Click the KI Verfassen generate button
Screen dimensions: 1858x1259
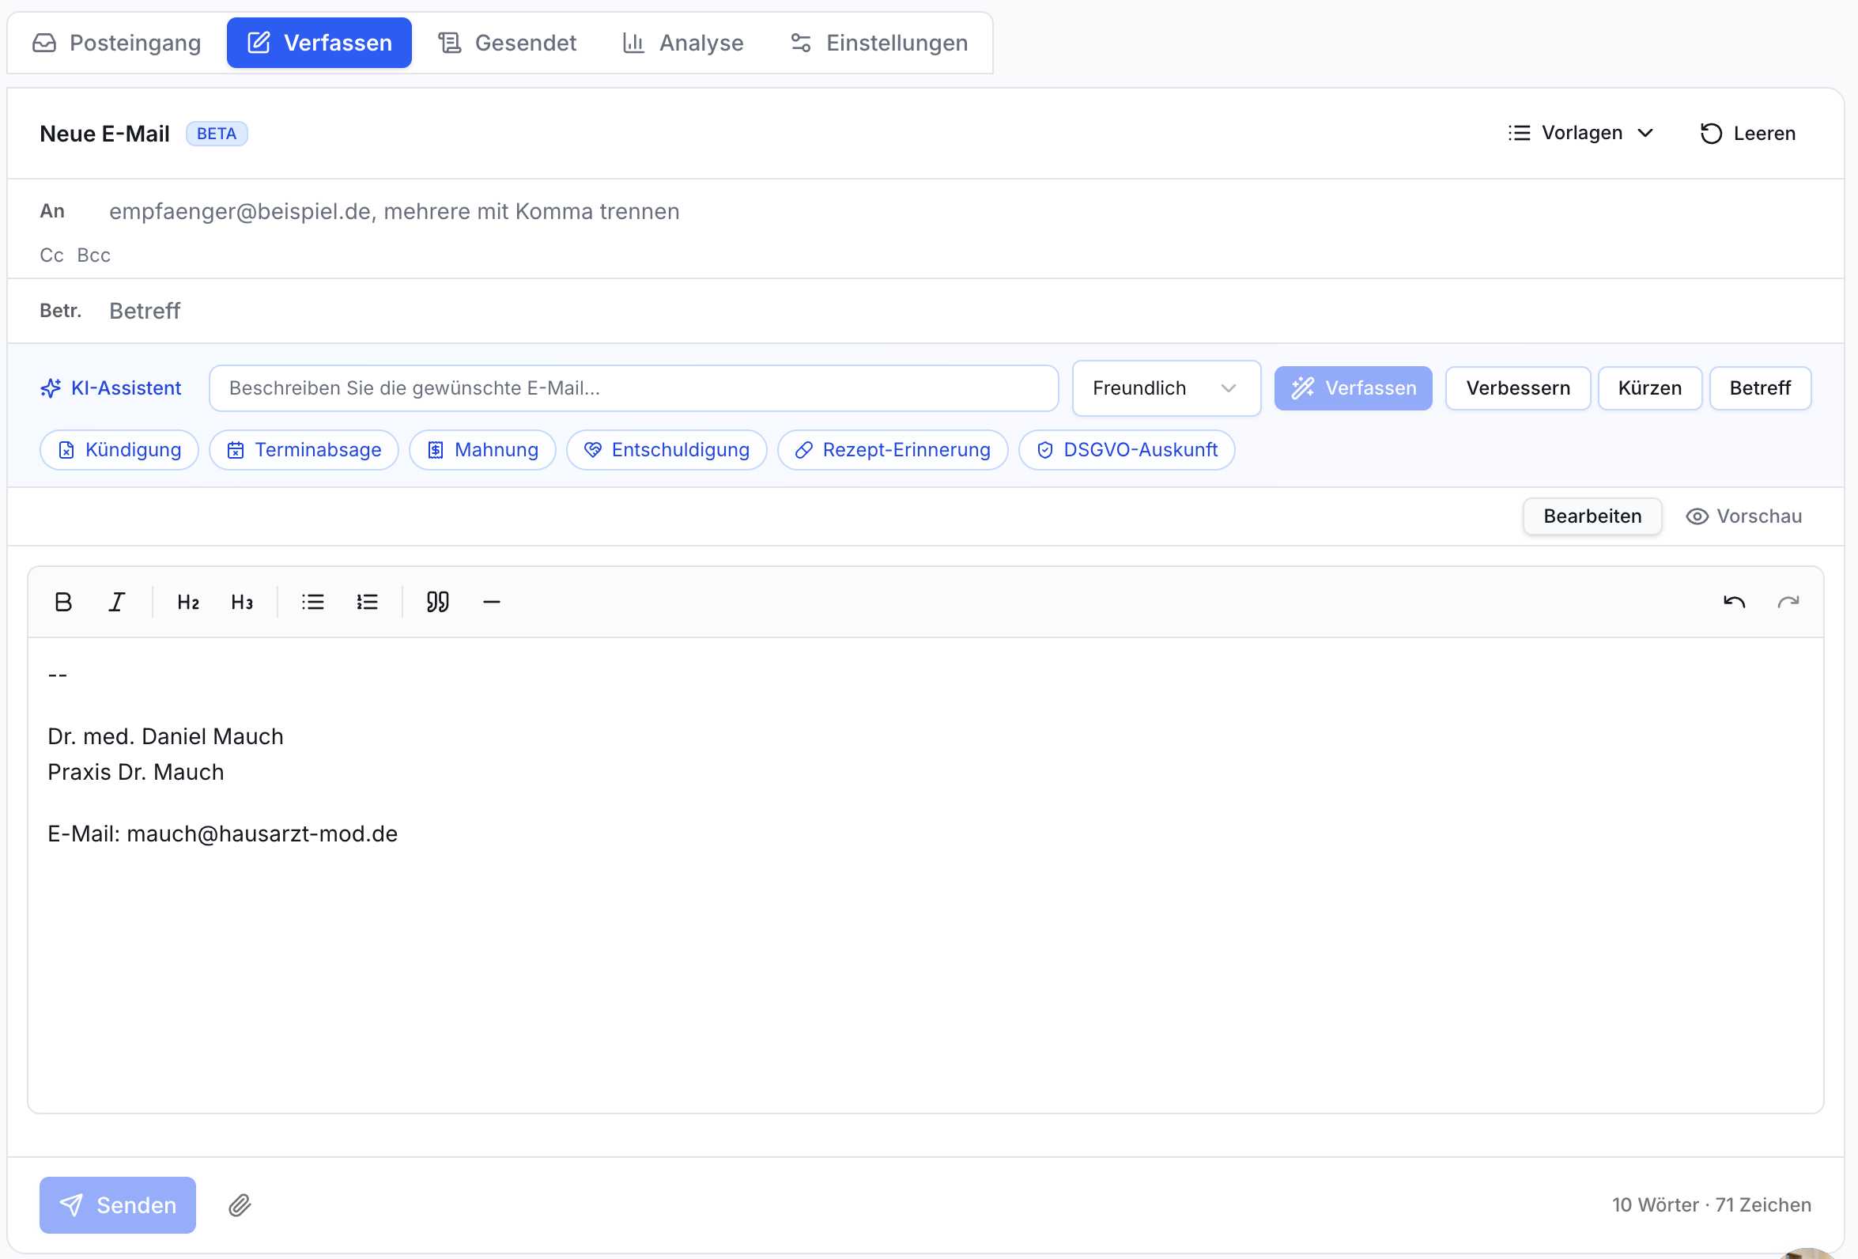point(1353,388)
